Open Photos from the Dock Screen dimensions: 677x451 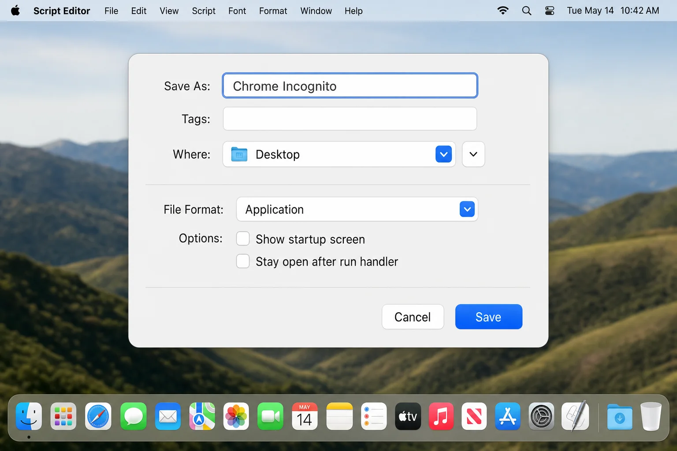[236, 416]
